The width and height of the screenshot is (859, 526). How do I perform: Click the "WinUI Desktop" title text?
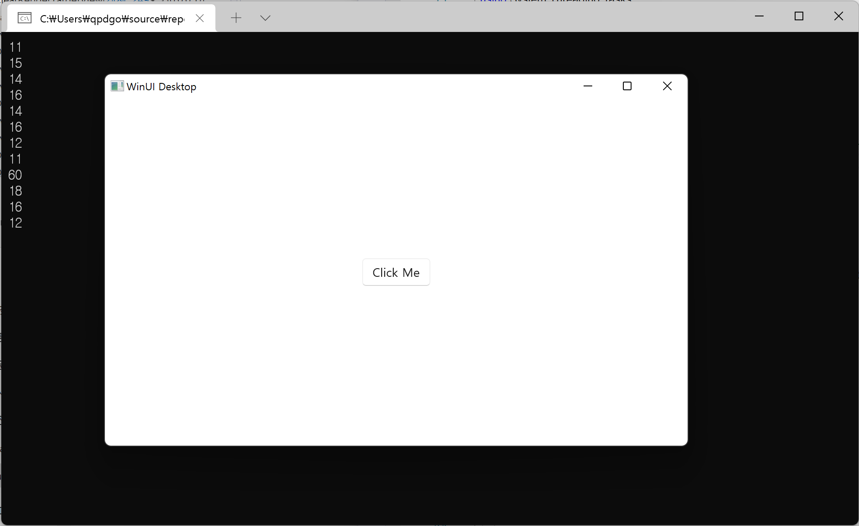click(x=161, y=86)
